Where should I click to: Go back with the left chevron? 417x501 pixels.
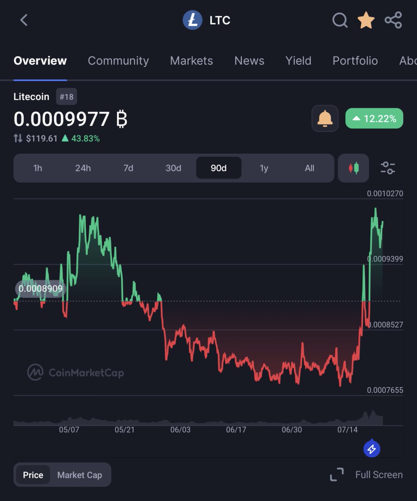click(24, 20)
